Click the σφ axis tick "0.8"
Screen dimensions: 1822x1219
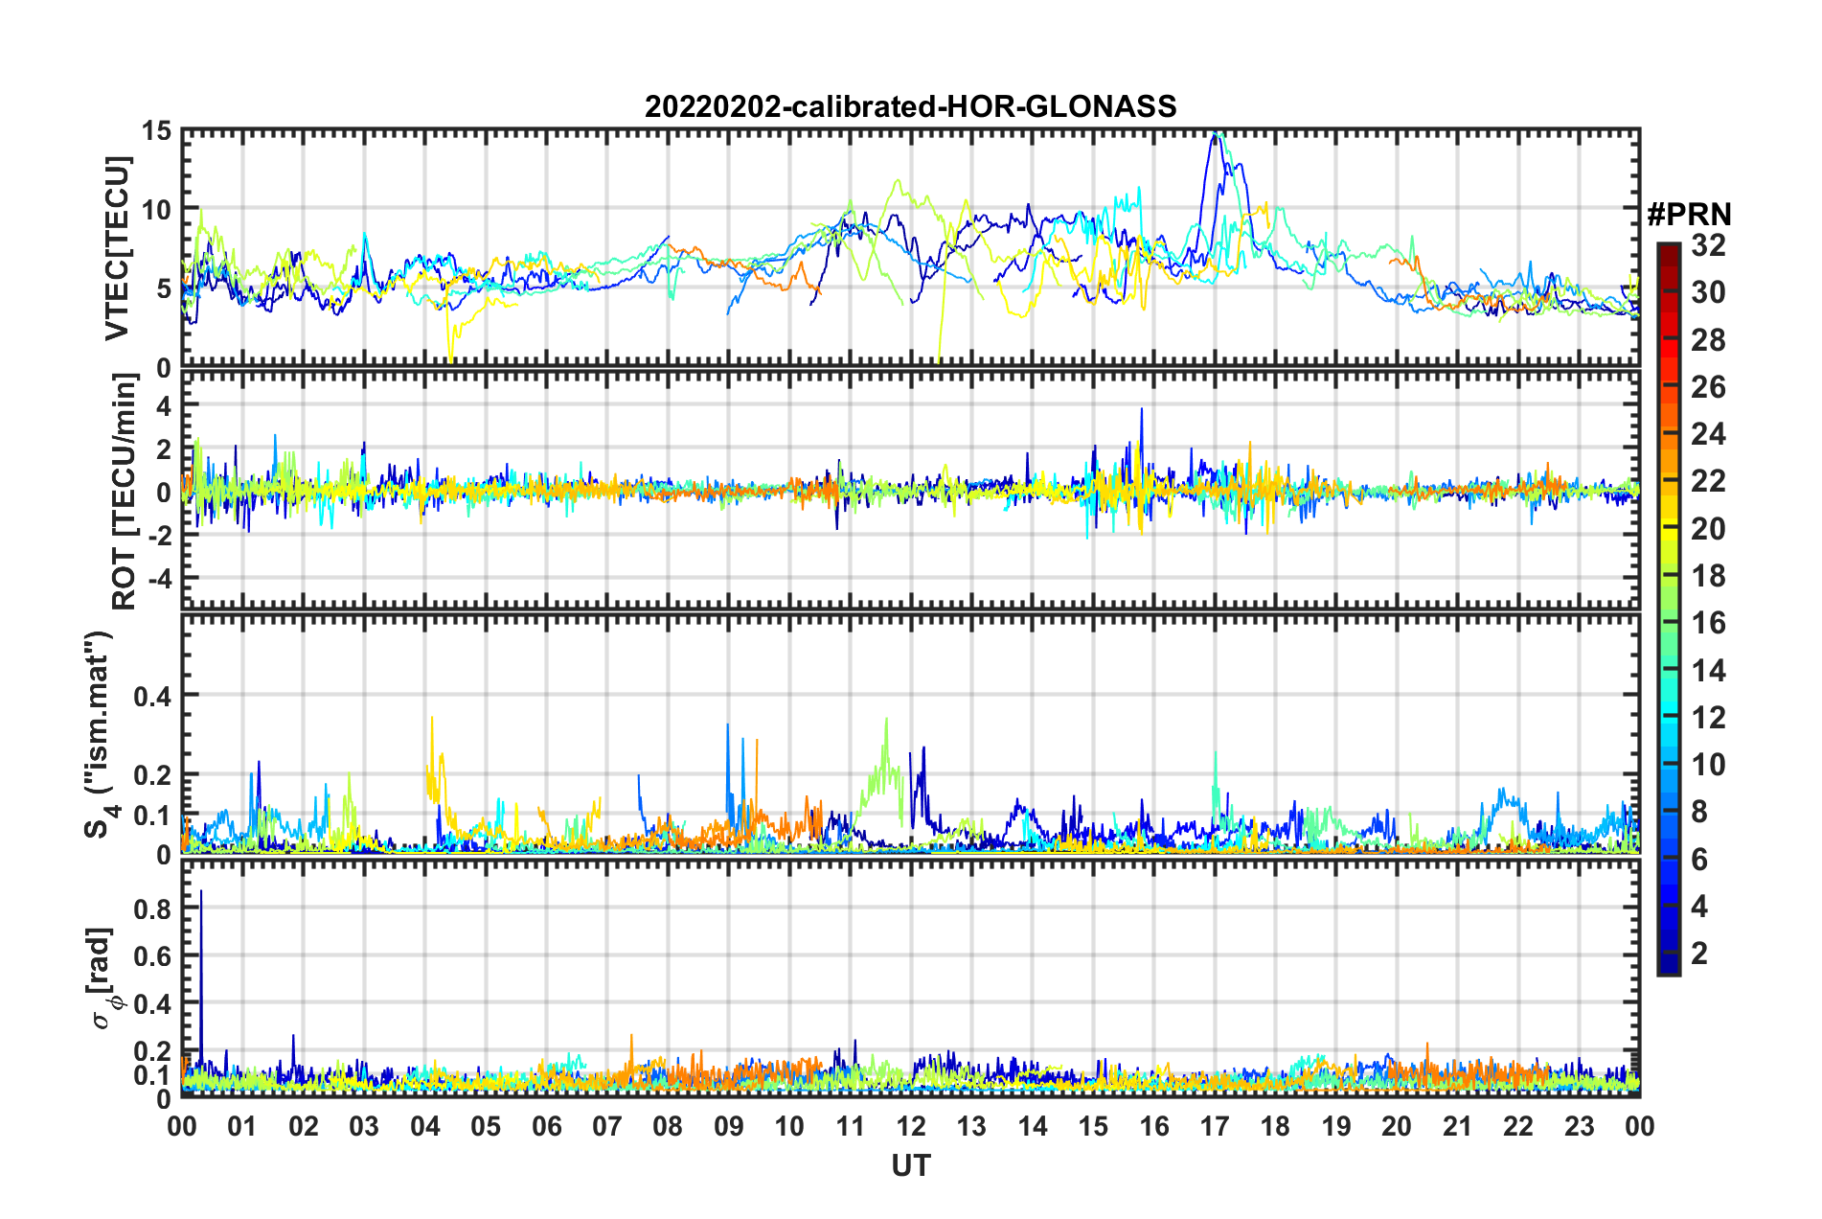[153, 908]
